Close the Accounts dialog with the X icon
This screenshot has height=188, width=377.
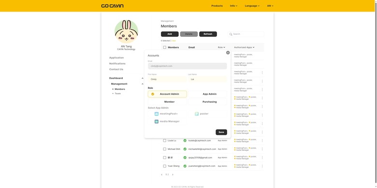tap(228, 53)
